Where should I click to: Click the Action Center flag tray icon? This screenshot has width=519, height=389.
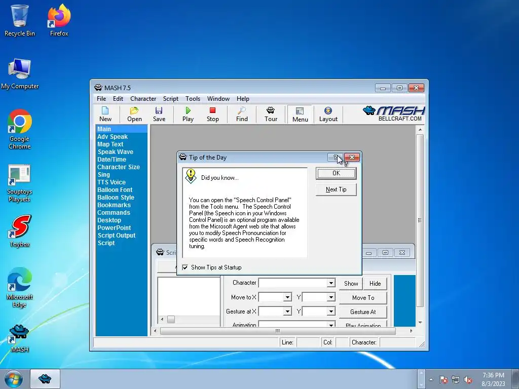click(x=443, y=379)
